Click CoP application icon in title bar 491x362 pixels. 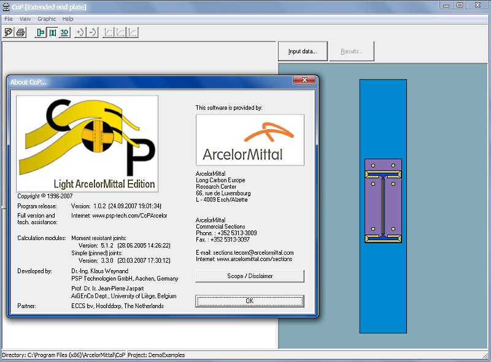[6, 7]
